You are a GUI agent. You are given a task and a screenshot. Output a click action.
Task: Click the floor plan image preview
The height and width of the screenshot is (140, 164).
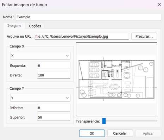[116, 79]
